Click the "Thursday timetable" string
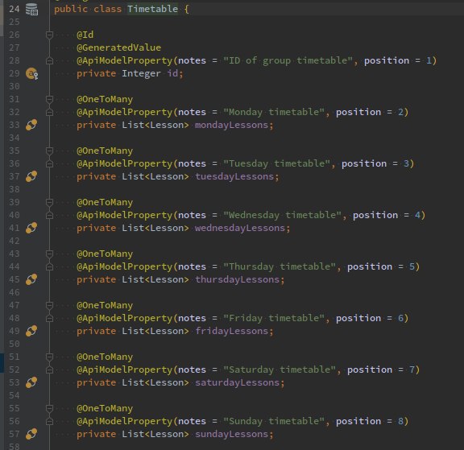This screenshot has height=450, width=464. click(280, 266)
